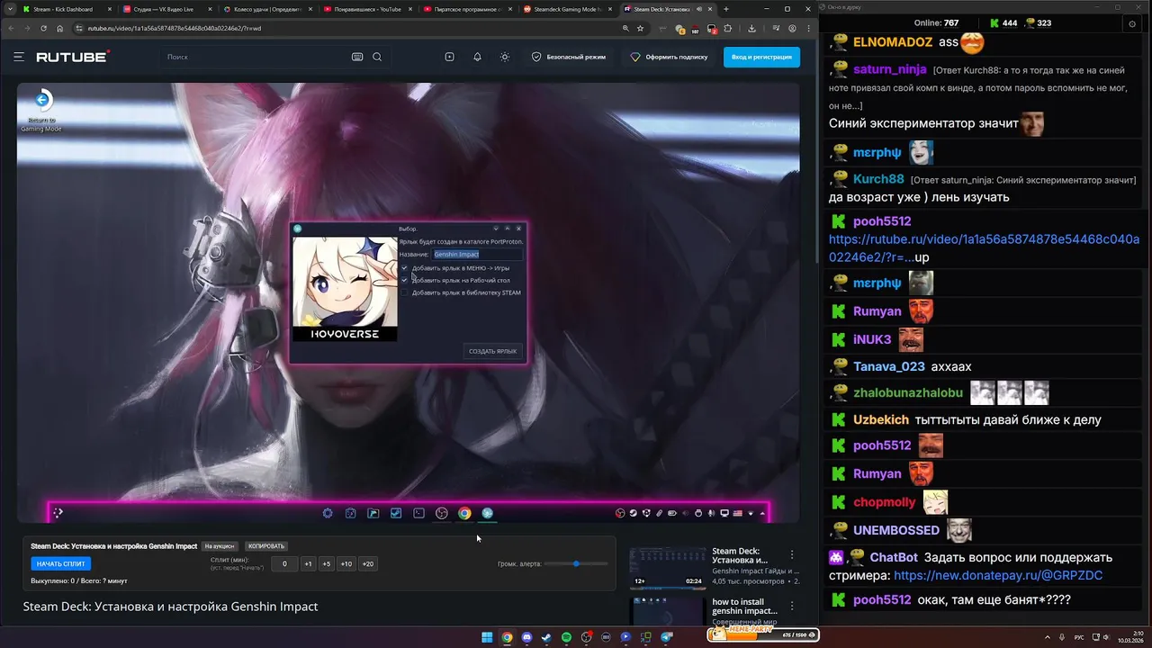This screenshot has width=1152, height=648.
Task: Open Steam from Windows taskbar
Action: click(x=546, y=637)
